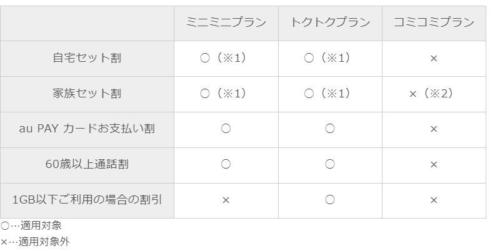
Task: Click the ○…適用対象 legend text
Action: [x=31, y=226]
